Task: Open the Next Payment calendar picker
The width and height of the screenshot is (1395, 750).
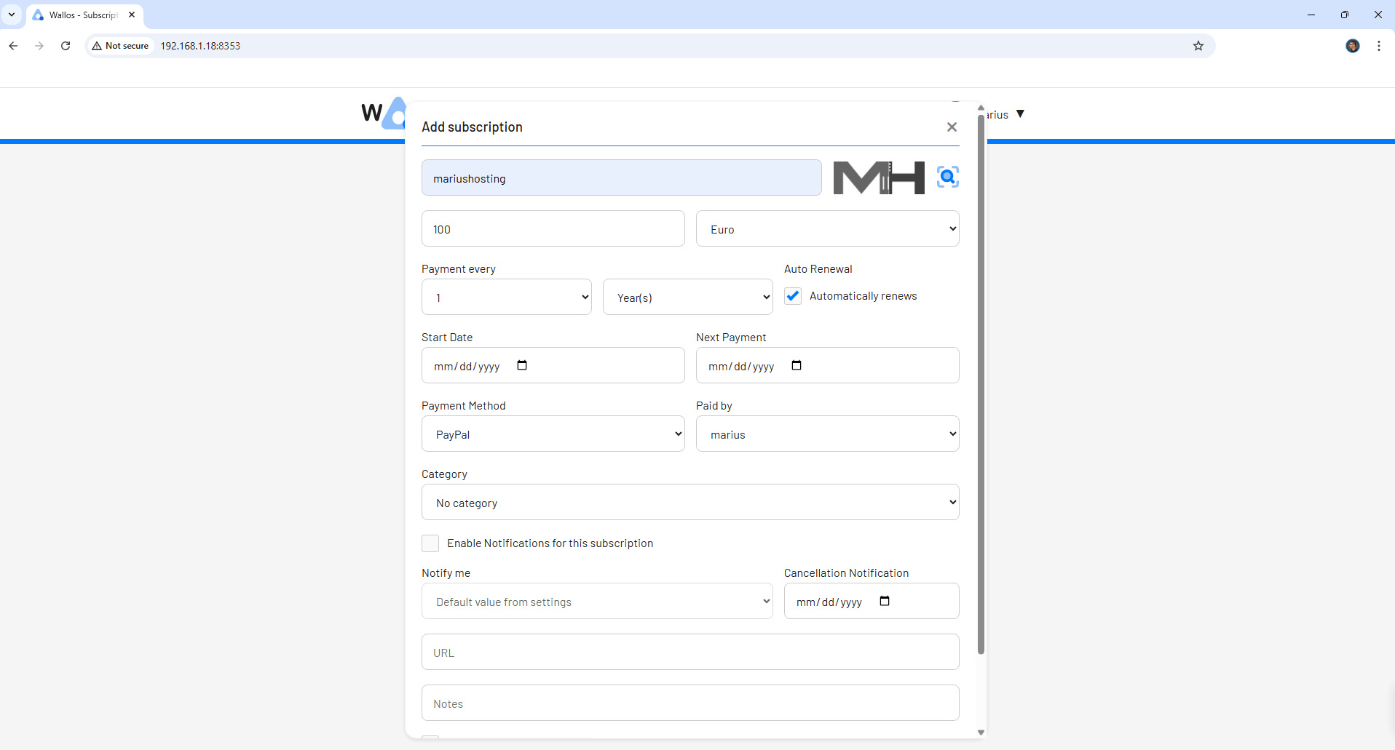Action: 797,365
